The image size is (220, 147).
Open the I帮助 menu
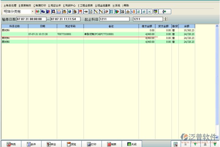(126, 5)
